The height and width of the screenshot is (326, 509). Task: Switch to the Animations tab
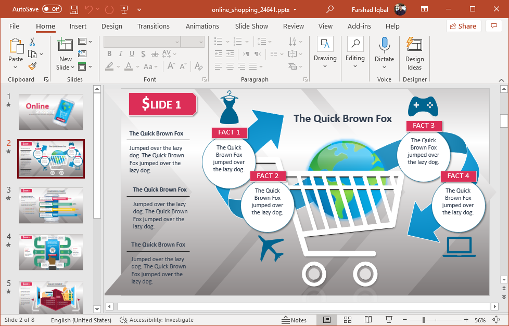pyautogui.click(x=202, y=26)
